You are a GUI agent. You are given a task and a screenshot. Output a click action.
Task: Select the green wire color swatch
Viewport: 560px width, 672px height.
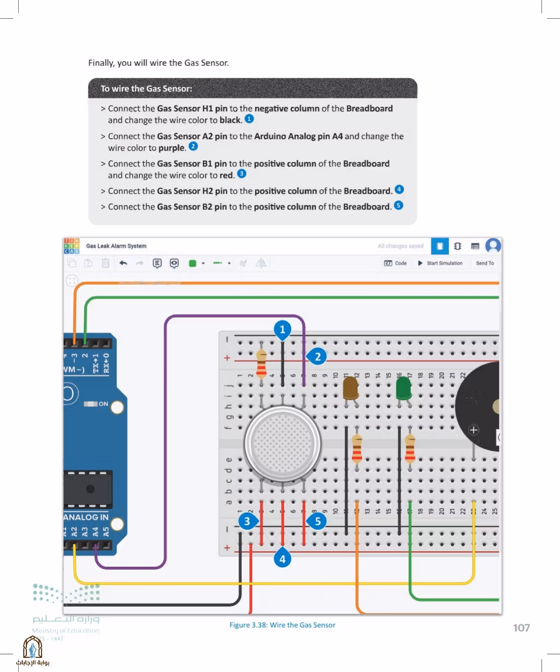tap(192, 263)
